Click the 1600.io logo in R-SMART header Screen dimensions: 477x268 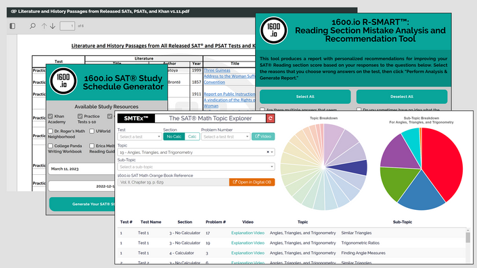(273, 30)
